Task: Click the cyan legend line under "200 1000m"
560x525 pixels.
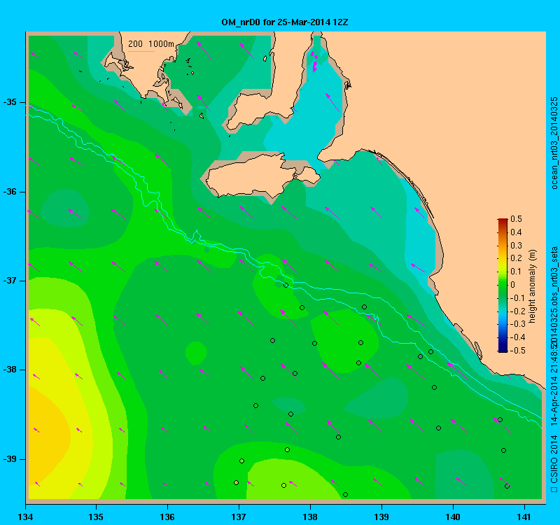Action: point(141,51)
